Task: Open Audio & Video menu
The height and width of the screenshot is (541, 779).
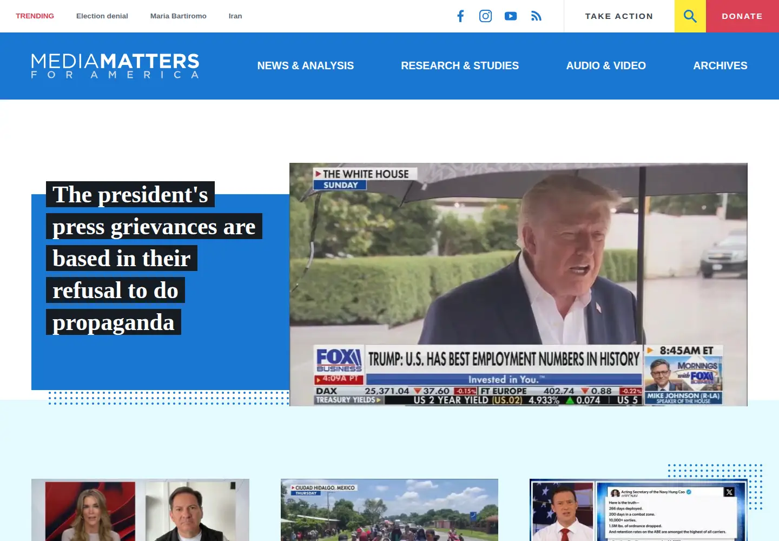Action: [x=606, y=65]
